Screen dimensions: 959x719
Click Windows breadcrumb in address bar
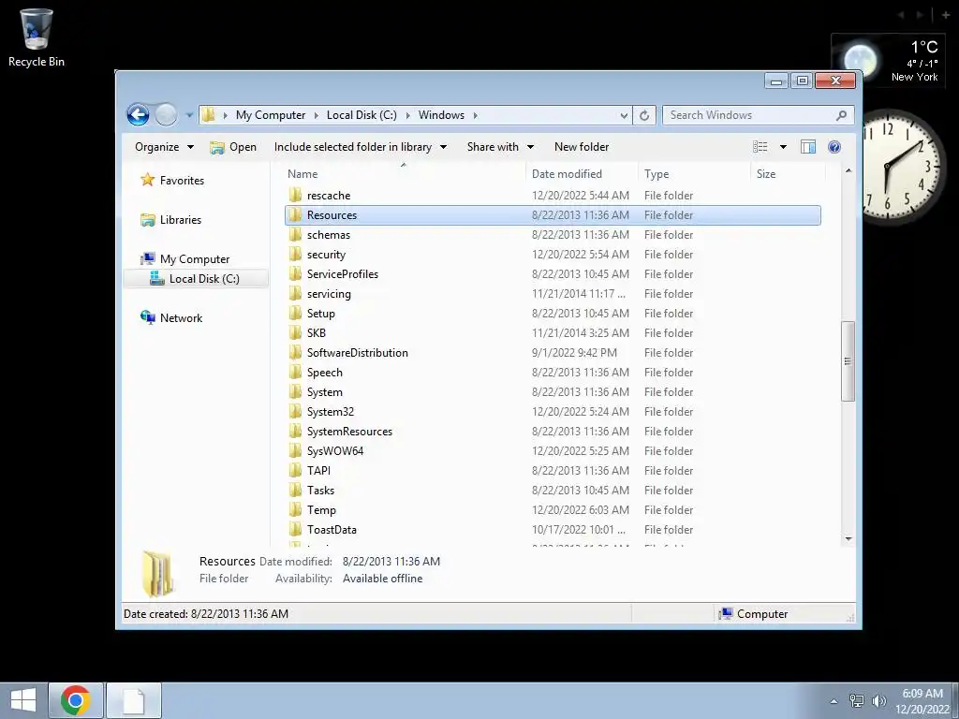(x=441, y=115)
